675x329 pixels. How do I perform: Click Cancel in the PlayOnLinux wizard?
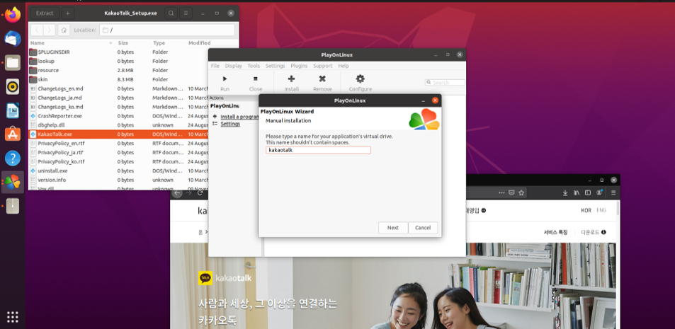pos(423,228)
